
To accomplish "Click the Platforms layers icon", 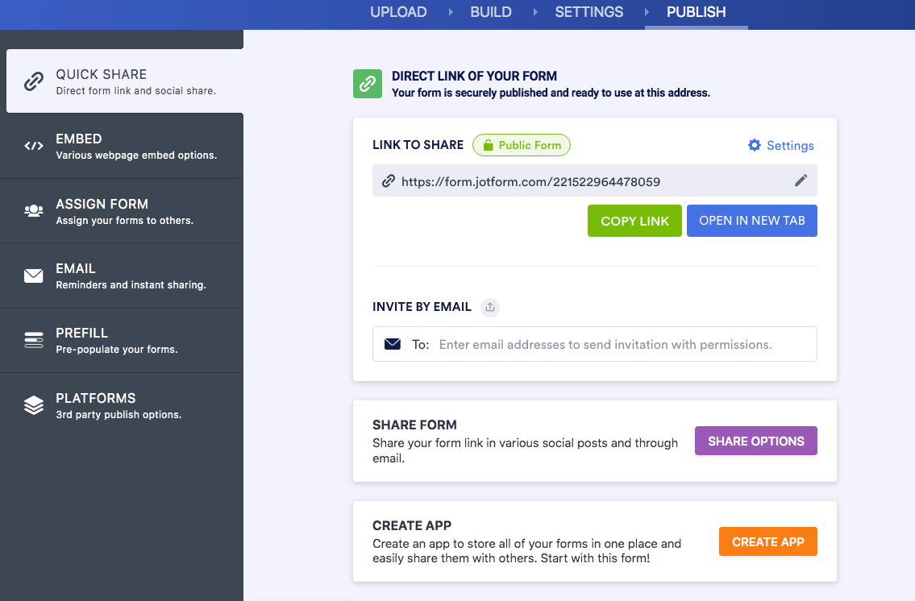I will click(x=33, y=405).
